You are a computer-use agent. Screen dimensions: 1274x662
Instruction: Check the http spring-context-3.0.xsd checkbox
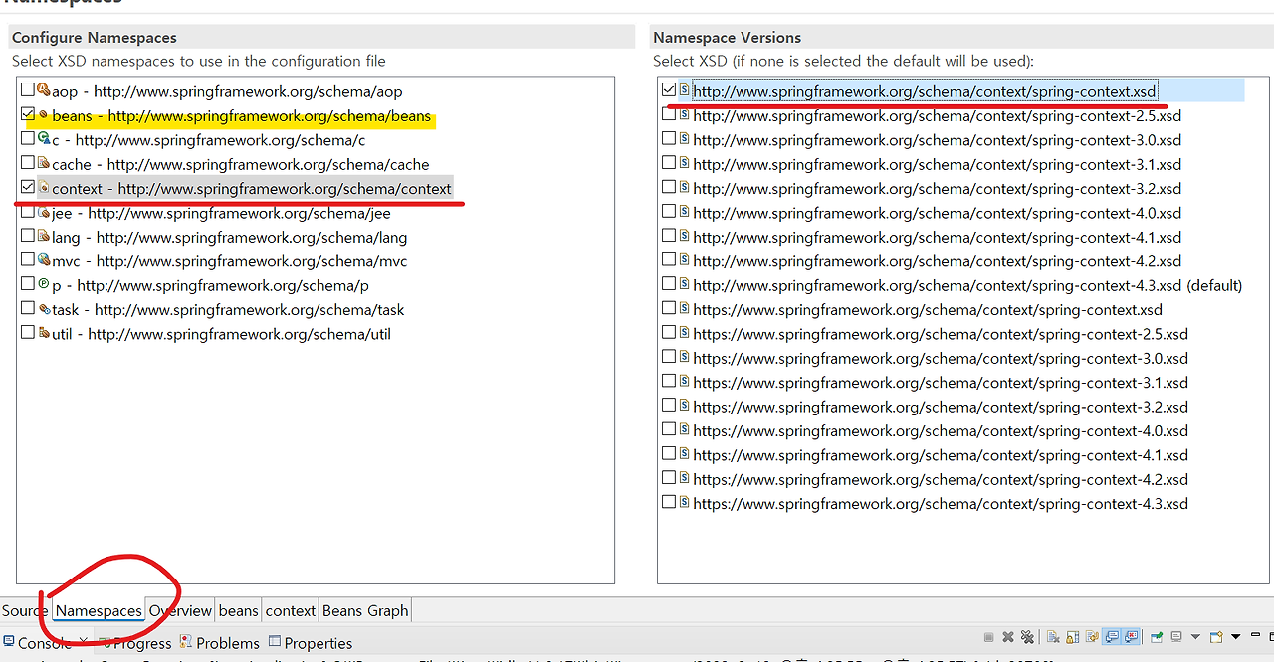coord(669,139)
